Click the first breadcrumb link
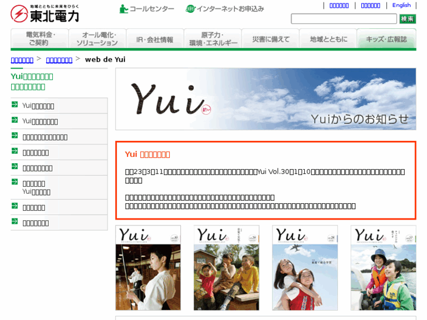 click(22, 60)
